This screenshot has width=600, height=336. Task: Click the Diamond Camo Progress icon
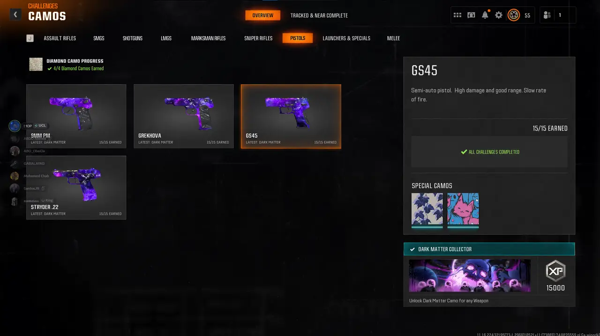coord(36,64)
